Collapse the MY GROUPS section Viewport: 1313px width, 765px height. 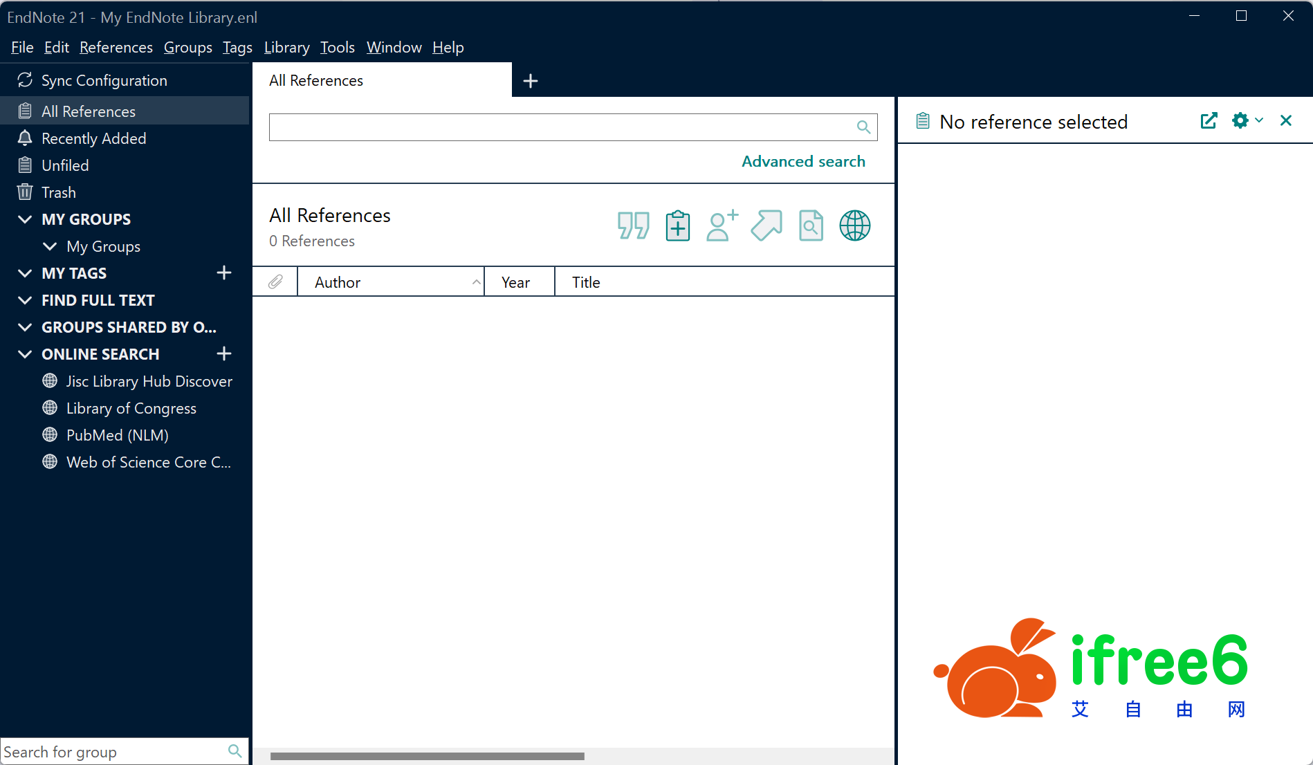tap(25, 219)
